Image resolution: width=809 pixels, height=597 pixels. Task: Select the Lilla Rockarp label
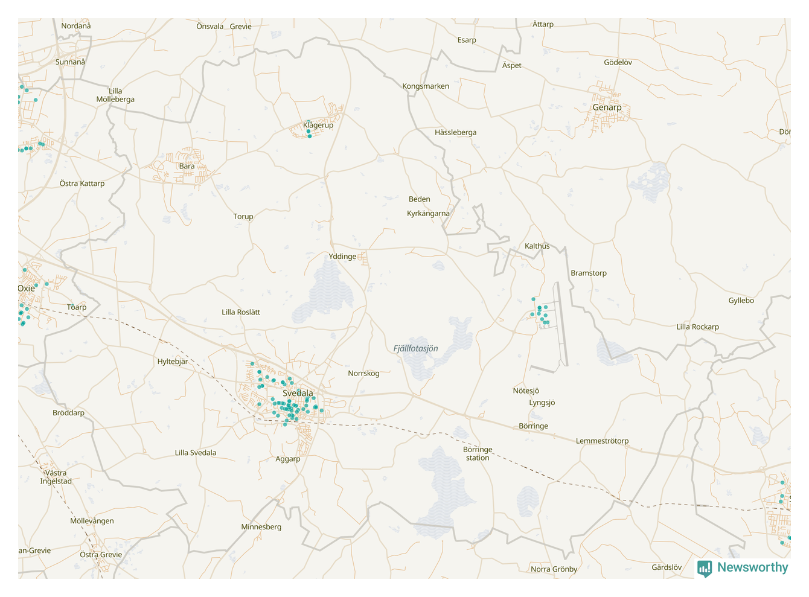point(697,327)
